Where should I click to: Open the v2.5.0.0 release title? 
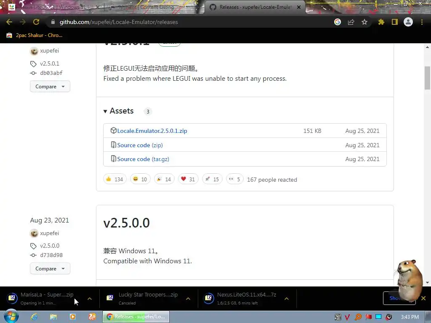[126, 223]
